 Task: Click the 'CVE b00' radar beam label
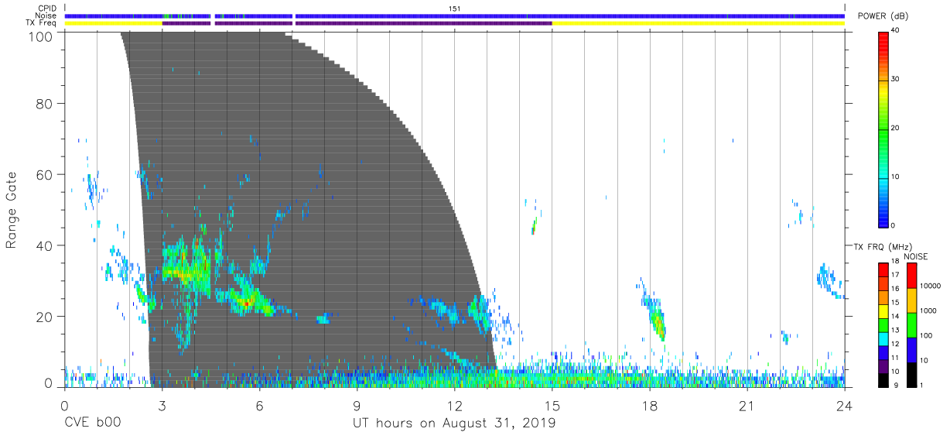click(92, 424)
